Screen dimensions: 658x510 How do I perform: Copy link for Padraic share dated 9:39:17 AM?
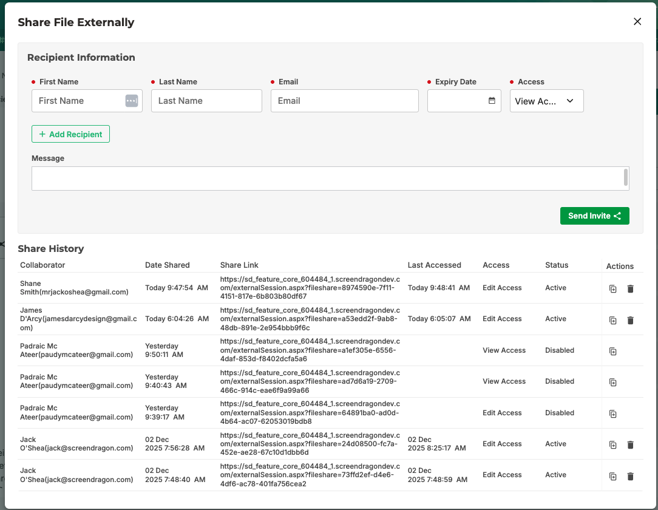(x=612, y=414)
